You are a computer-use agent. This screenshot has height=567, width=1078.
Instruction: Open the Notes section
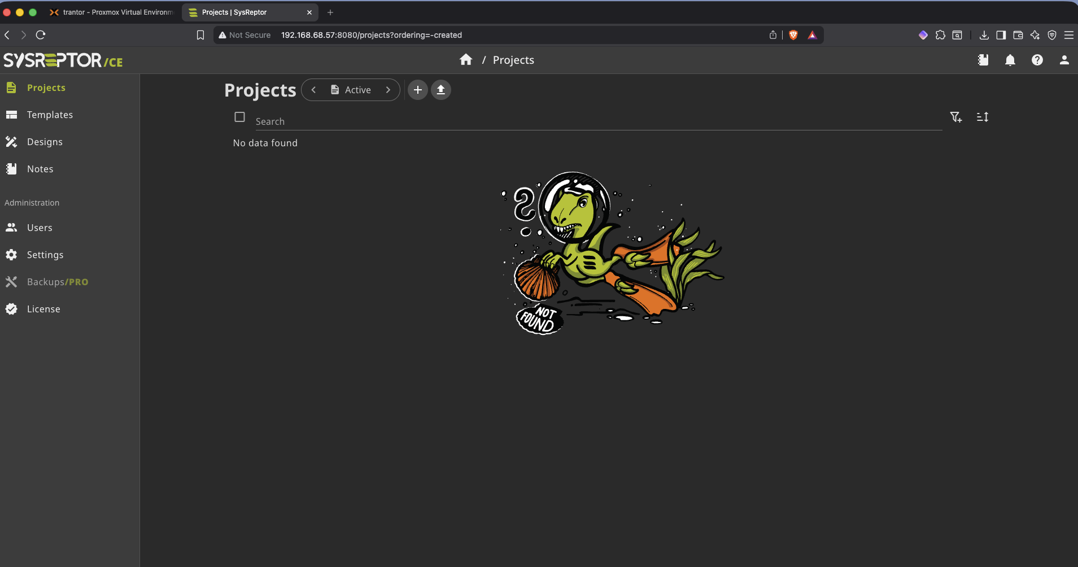point(40,169)
